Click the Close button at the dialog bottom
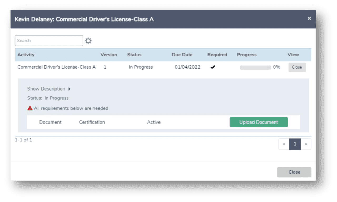Screen dimensions: 337x202 (x=294, y=172)
